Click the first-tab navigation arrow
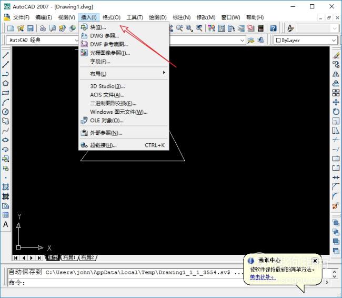This screenshot has width=342, height=298. 15,258
